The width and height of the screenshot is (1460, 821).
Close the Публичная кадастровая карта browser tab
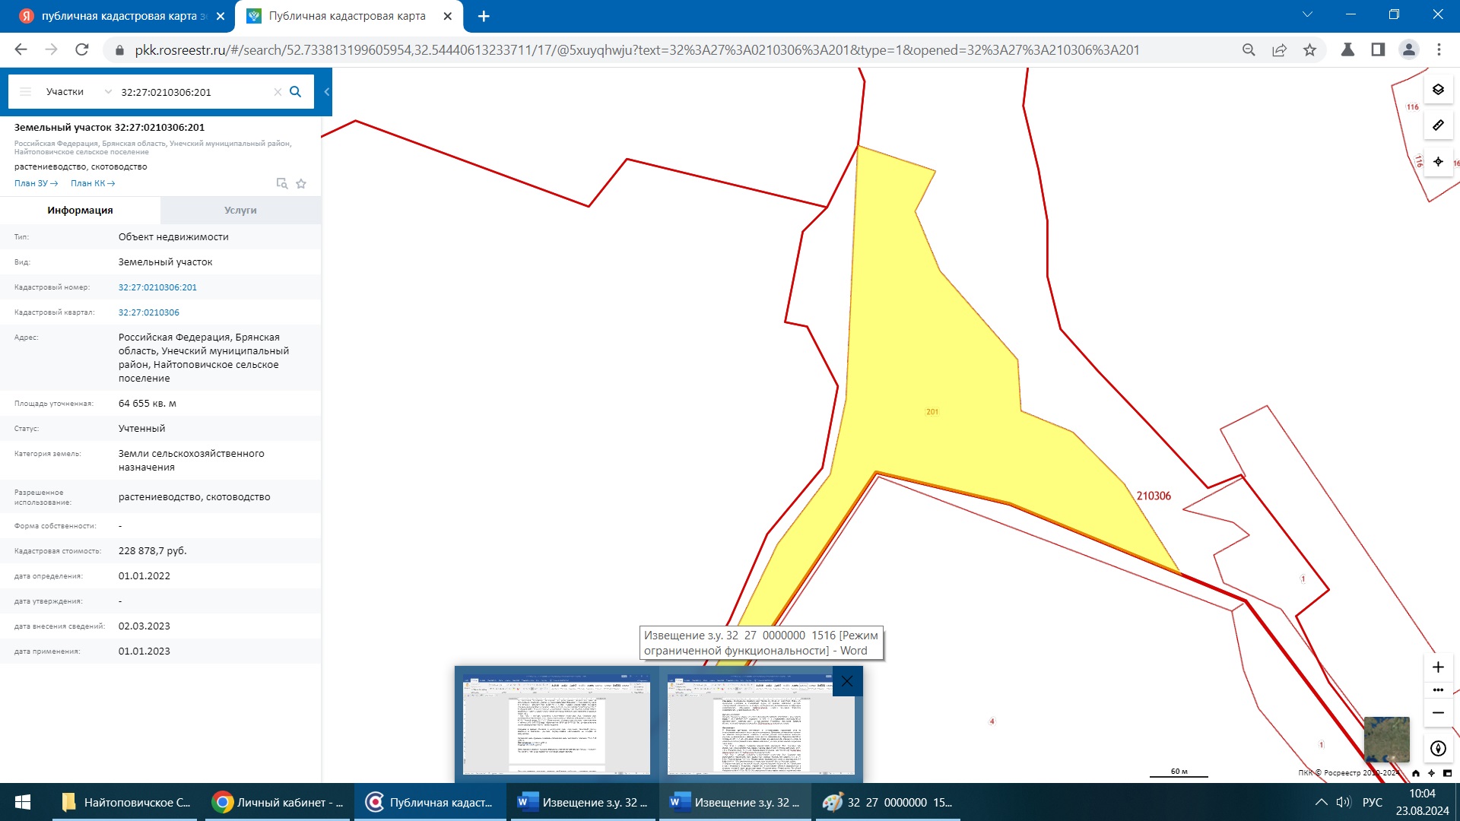click(447, 16)
